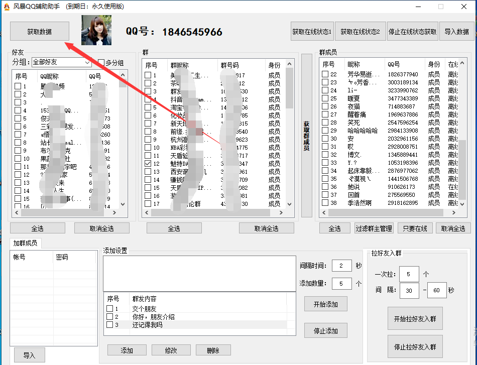Viewport: 477px width, 365px height.
Task: Check message row 3 还记得我吗
Action: point(110,324)
